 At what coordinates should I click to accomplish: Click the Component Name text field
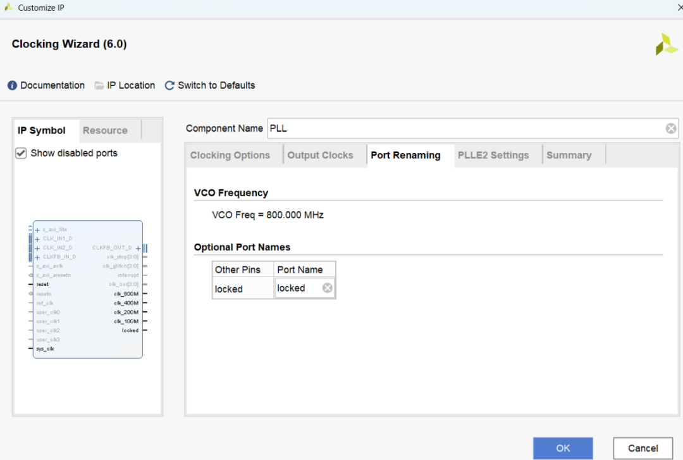coord(465,128)
